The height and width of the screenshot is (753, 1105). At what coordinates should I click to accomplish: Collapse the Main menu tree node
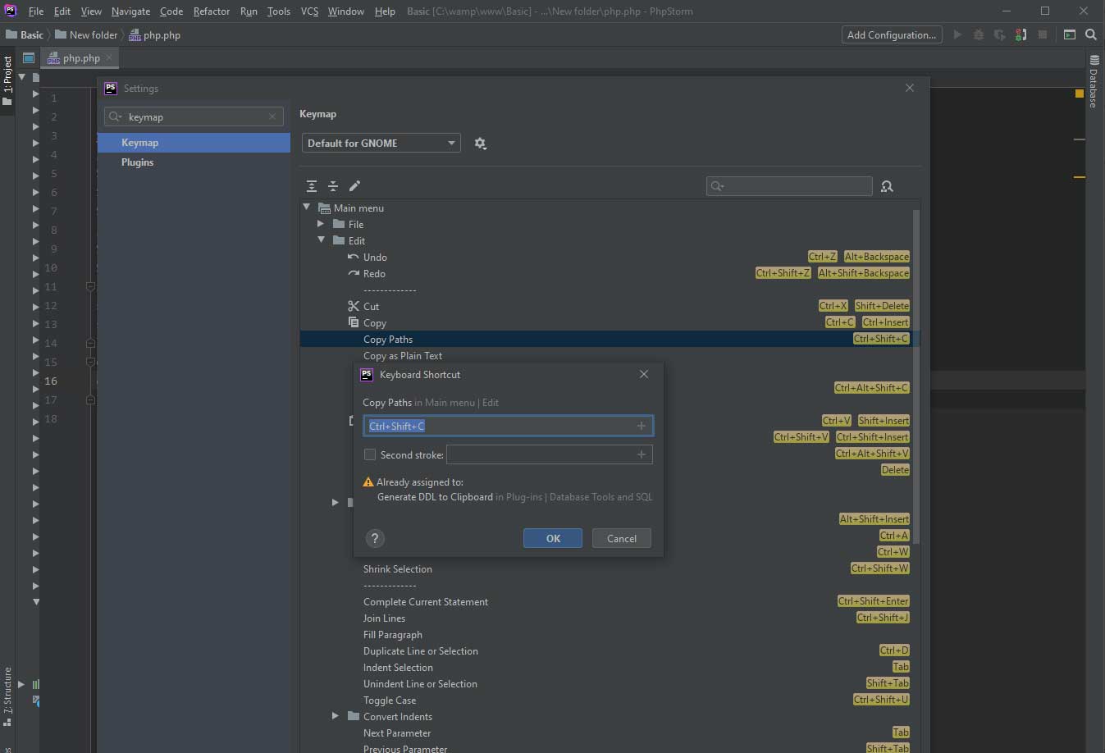(307, 208)
